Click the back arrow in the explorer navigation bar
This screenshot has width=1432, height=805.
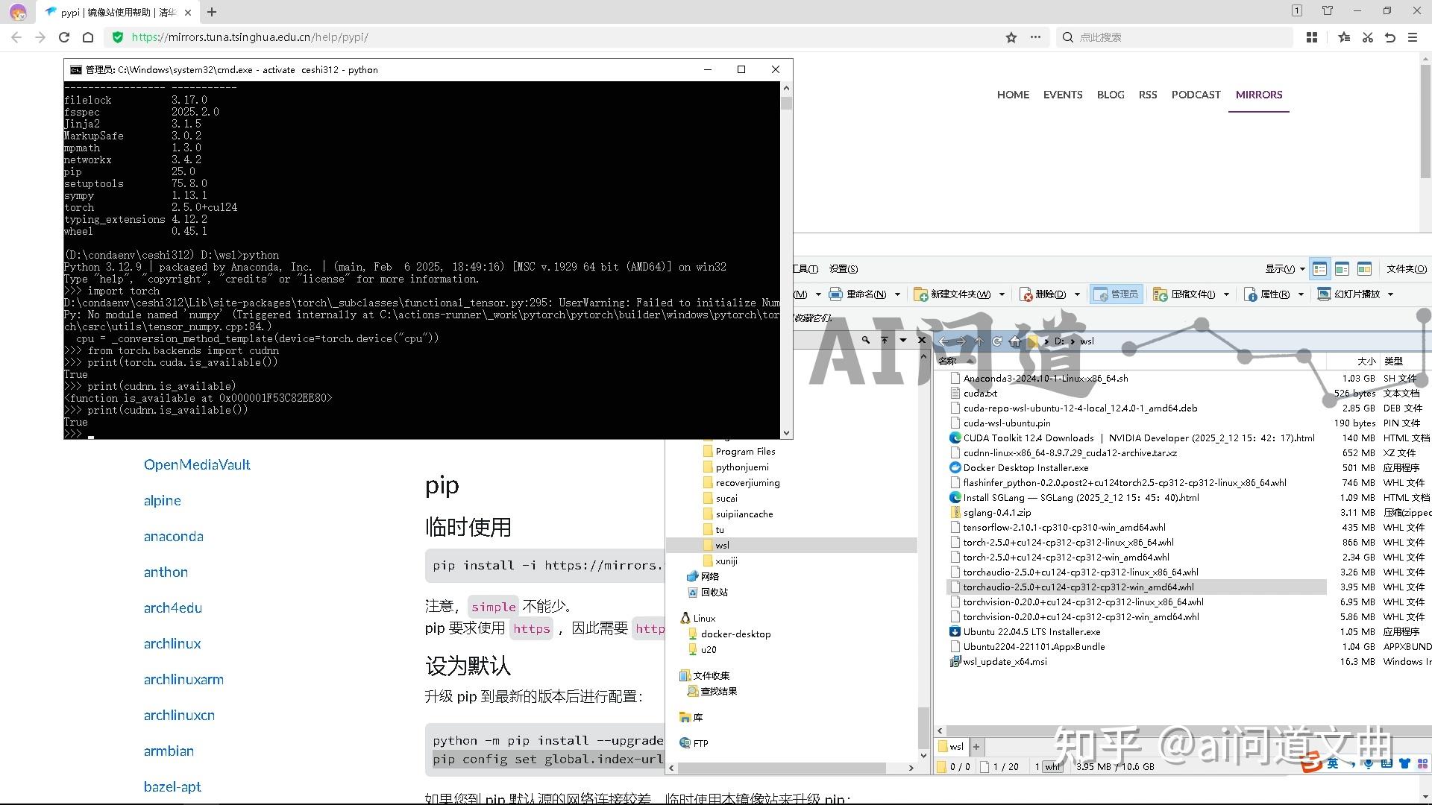(x=944, y=341)
